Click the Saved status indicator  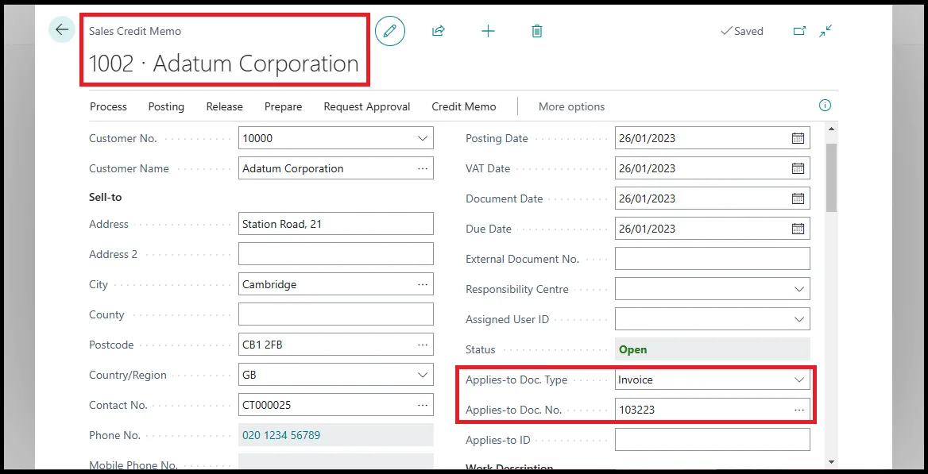coord(742,32)
